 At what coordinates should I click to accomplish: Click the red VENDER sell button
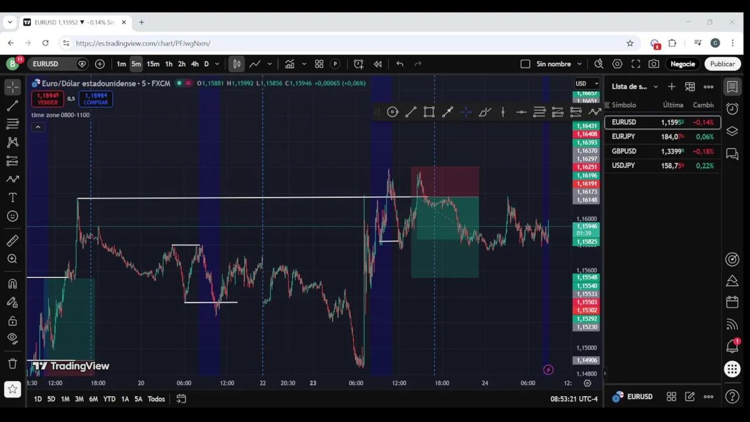pos(47,99)
